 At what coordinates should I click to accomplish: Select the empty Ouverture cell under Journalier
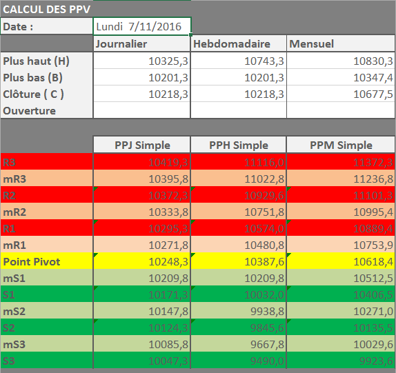click(141, 110)
